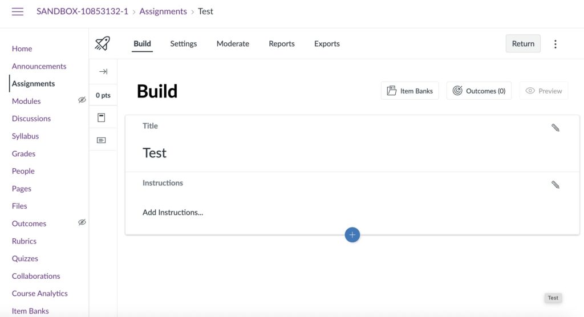Click the Return button
The width and height of the screenshot is (584, 317).
click(523, 44)
